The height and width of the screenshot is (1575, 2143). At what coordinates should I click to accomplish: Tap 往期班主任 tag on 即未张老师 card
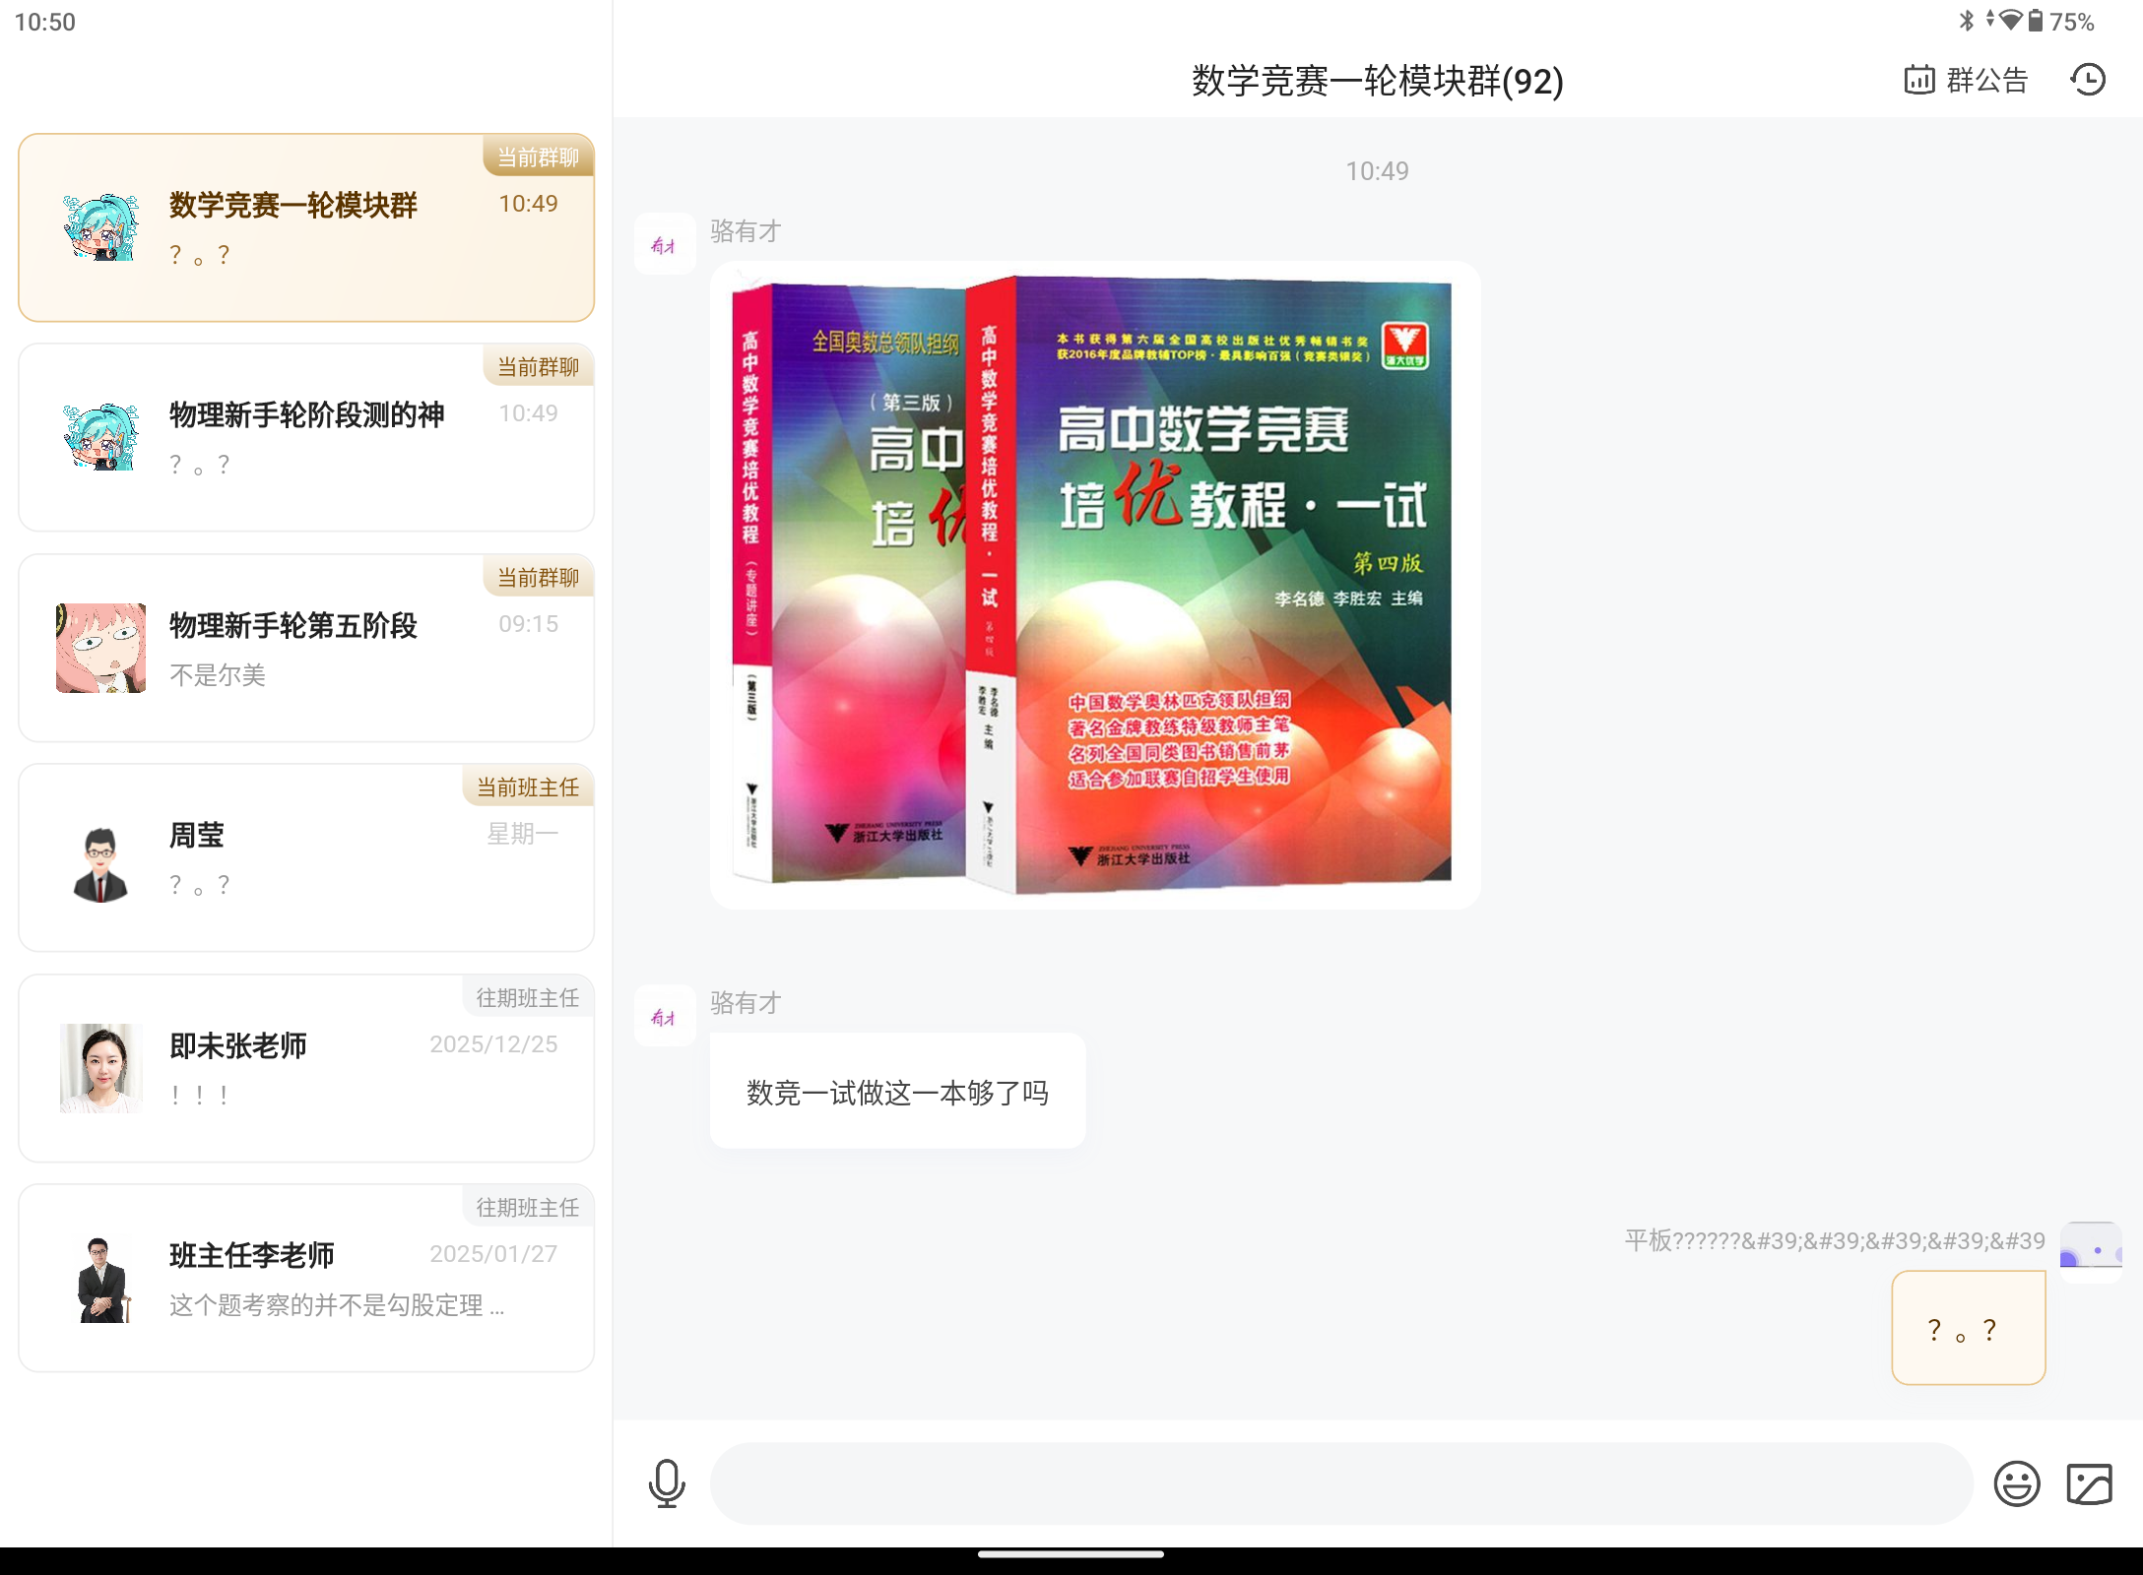(528, 997)
